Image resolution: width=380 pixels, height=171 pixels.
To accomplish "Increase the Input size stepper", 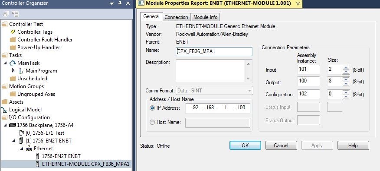I will tap(346, 68).
